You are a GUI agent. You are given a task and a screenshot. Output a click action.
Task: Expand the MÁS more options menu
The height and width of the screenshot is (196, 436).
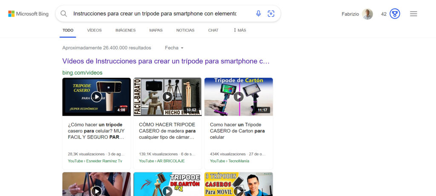tap(239, 30)
